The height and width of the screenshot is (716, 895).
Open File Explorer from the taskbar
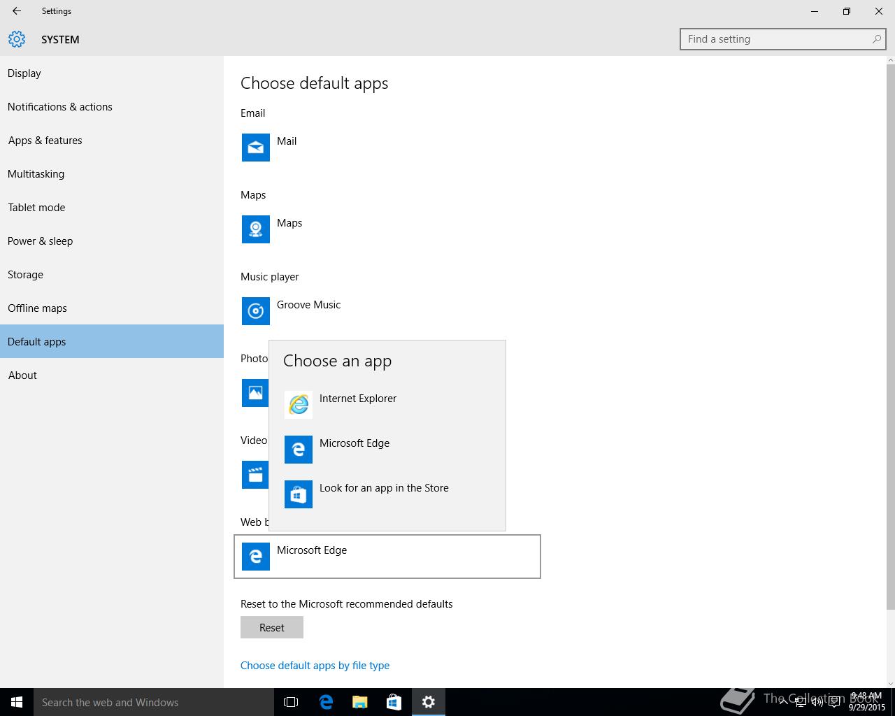(359, 702)
